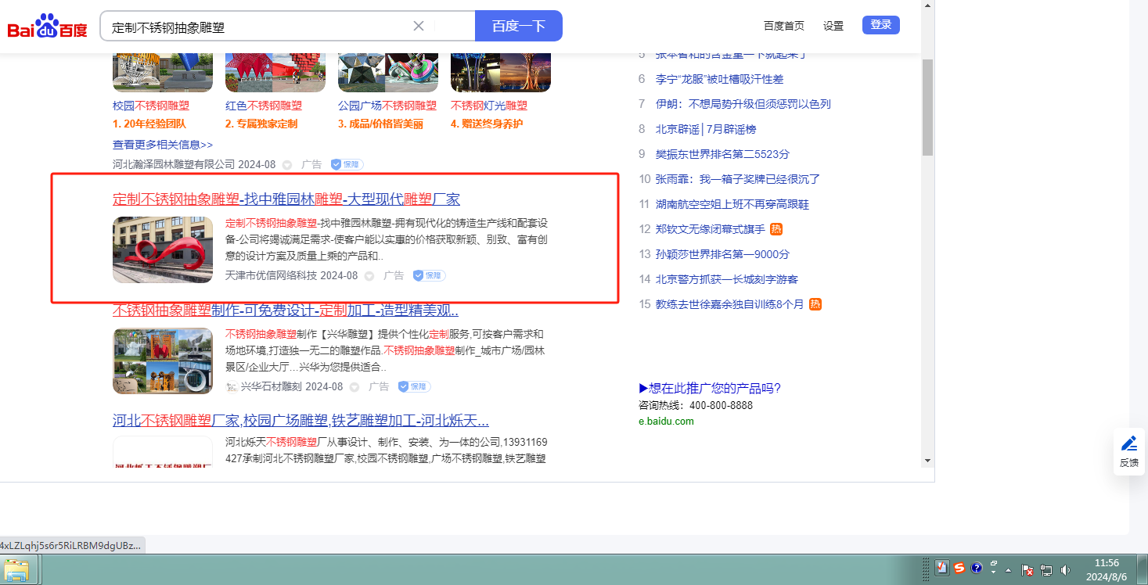Click the 保障 badge beside 河北瀚泽园林雕塑有限公司

[347, 164]
